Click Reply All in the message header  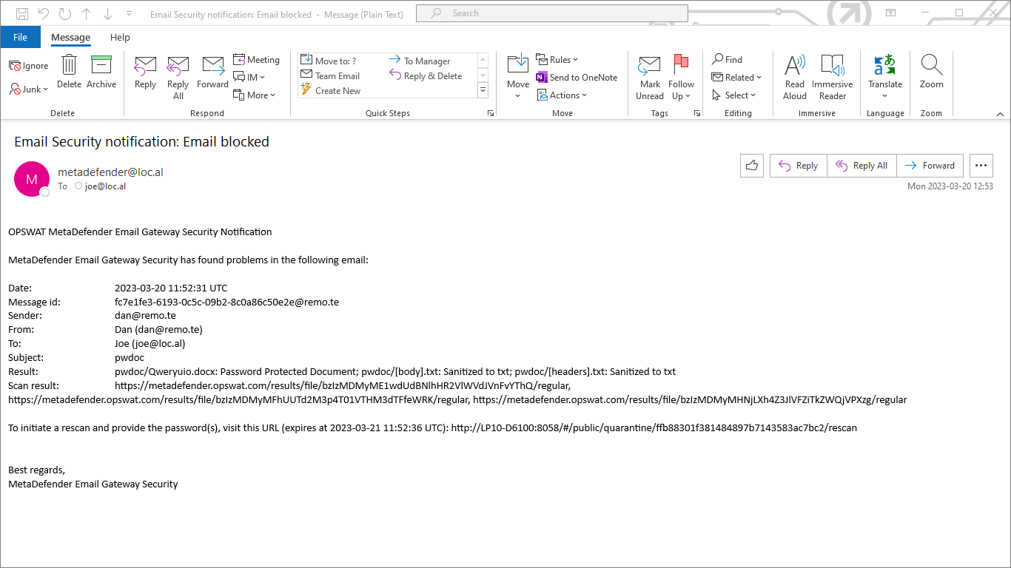pyautogui.click(x=861, y=166)
